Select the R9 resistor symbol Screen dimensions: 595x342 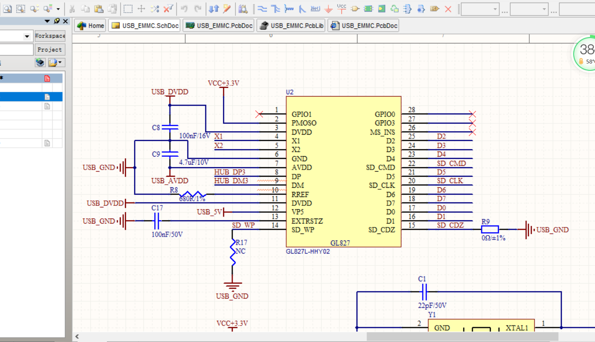click(x=490, y=230)
